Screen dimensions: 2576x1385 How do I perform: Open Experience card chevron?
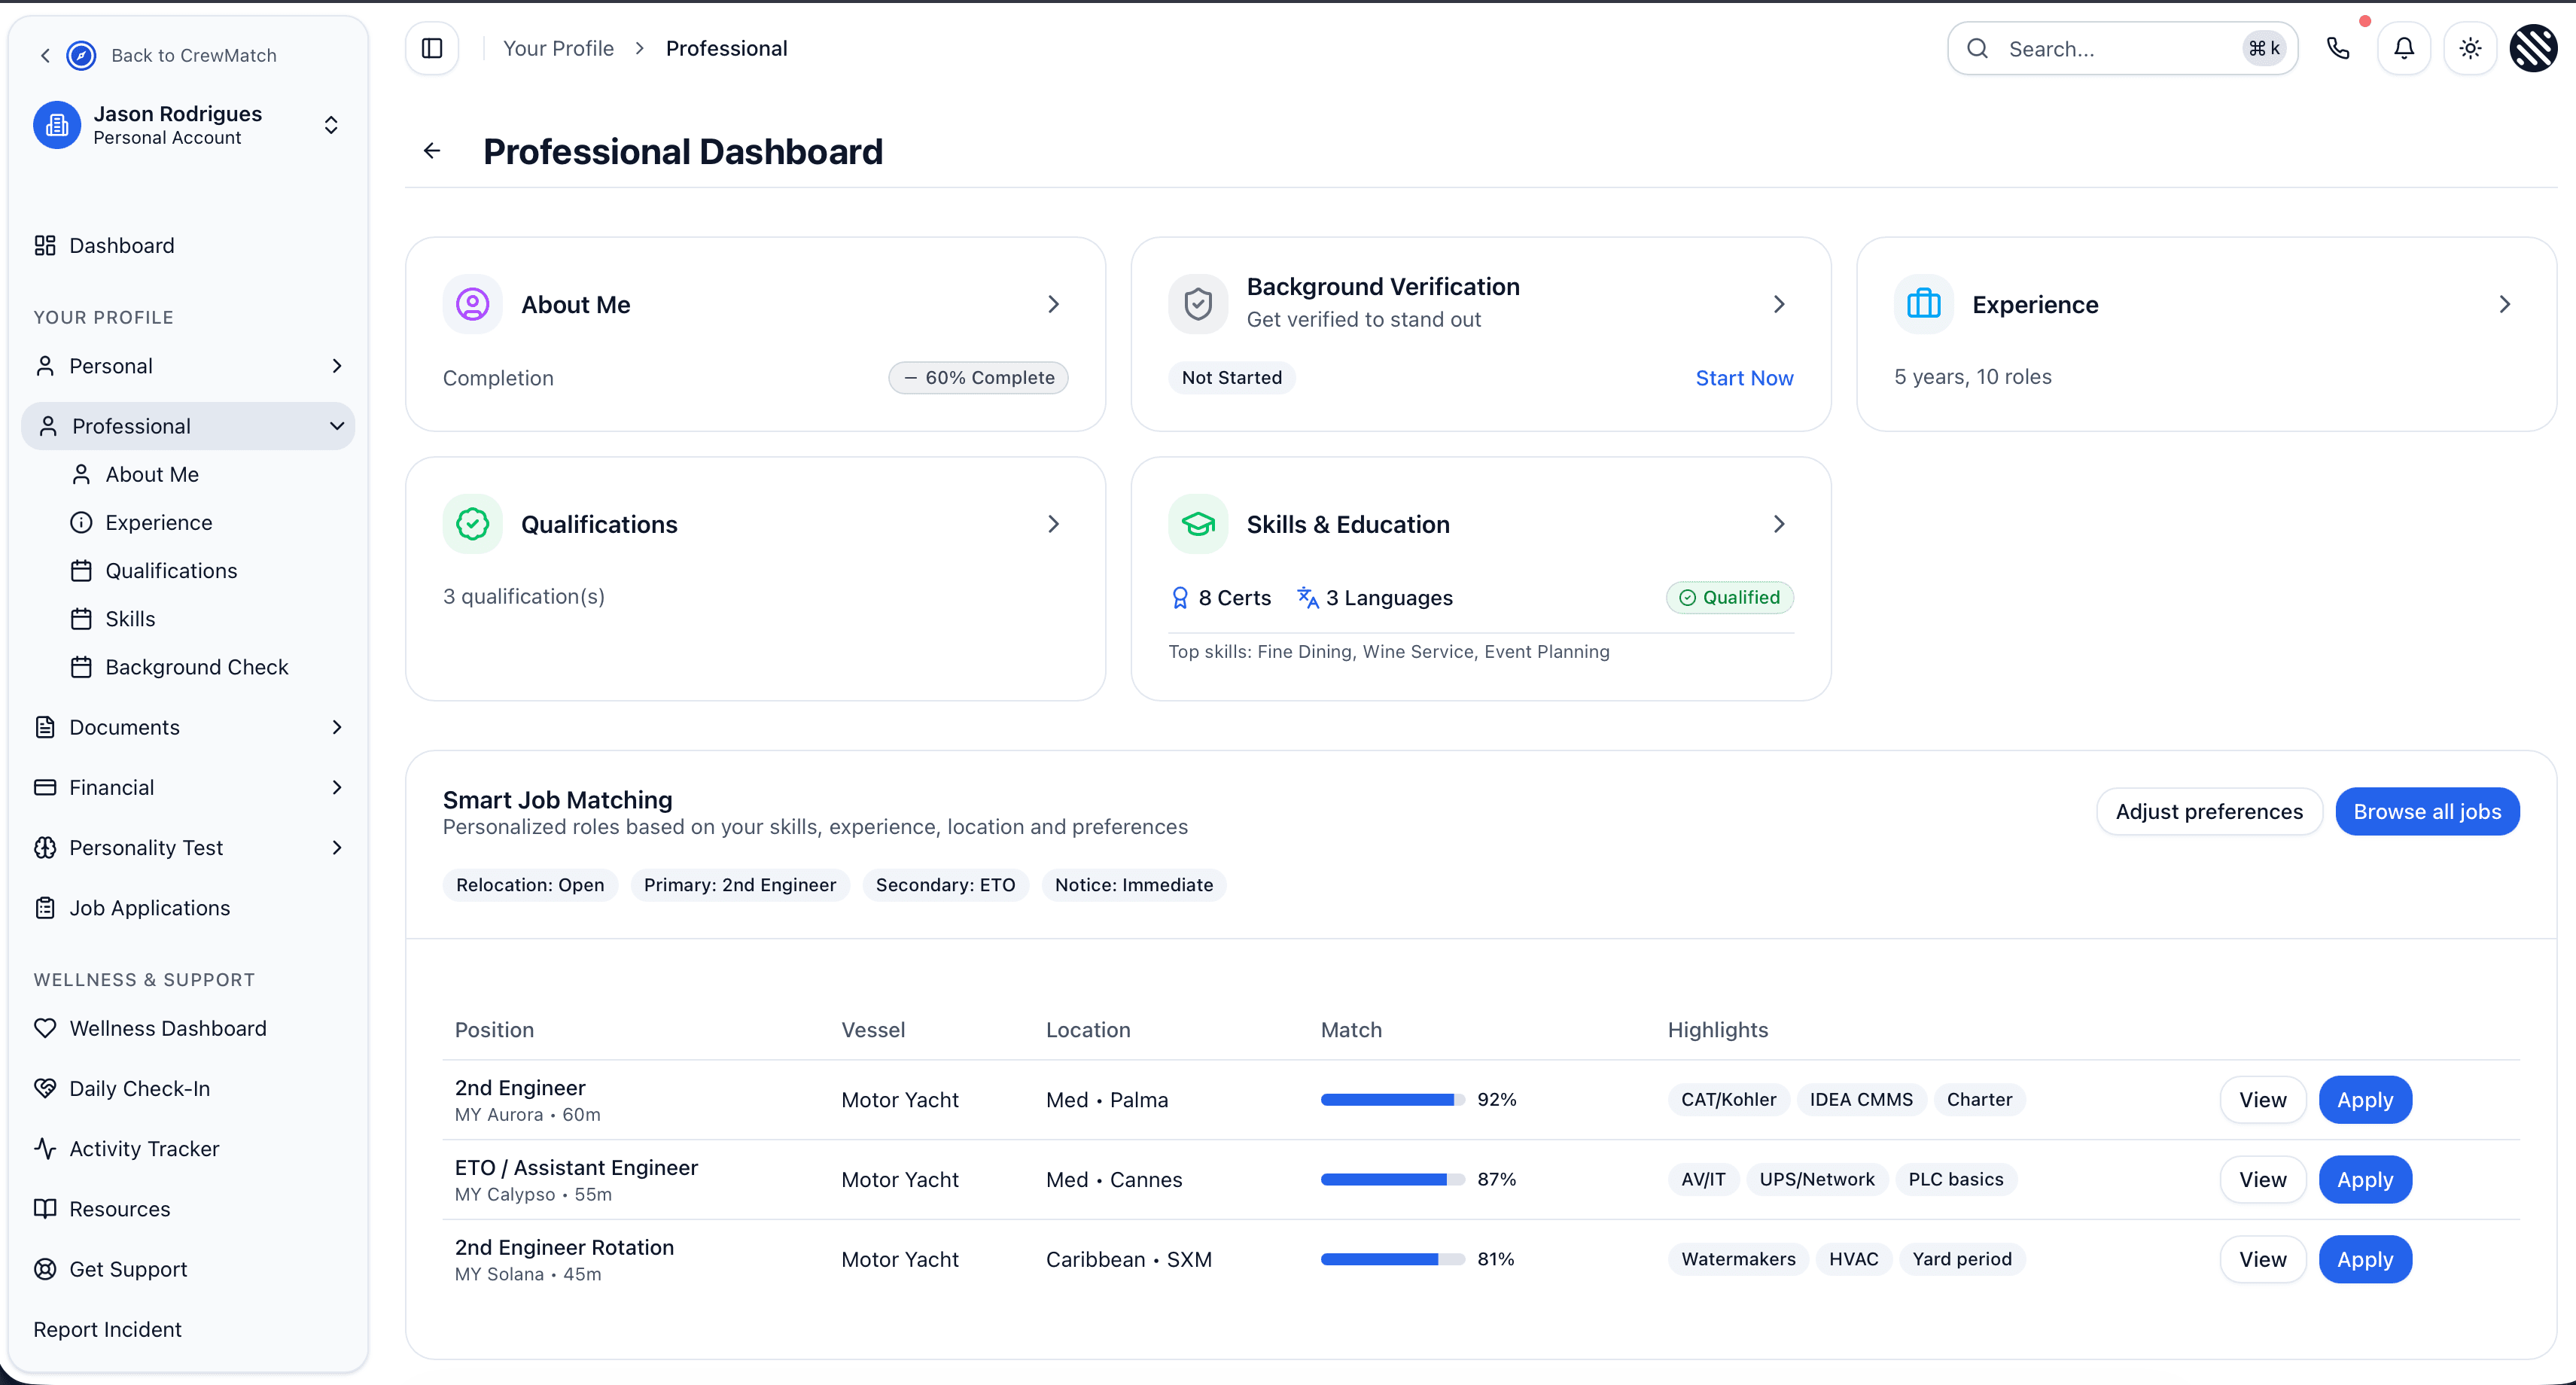pos(2505,304)
